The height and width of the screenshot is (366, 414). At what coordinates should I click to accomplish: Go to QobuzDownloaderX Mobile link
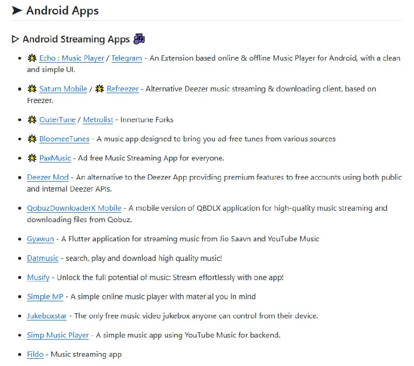(x=74, y=208)
